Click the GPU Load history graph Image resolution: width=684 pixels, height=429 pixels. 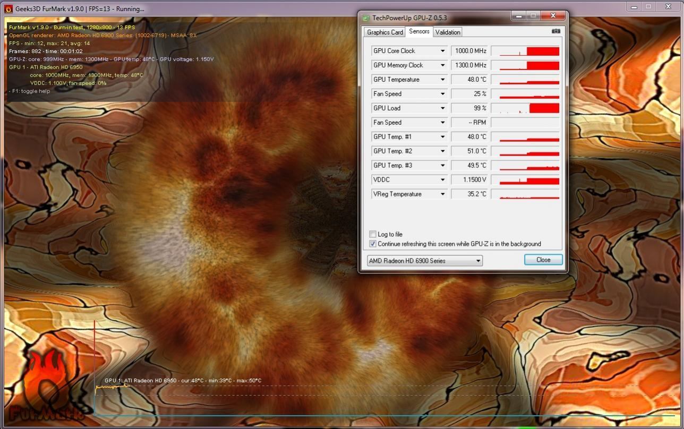coord(525,108)
